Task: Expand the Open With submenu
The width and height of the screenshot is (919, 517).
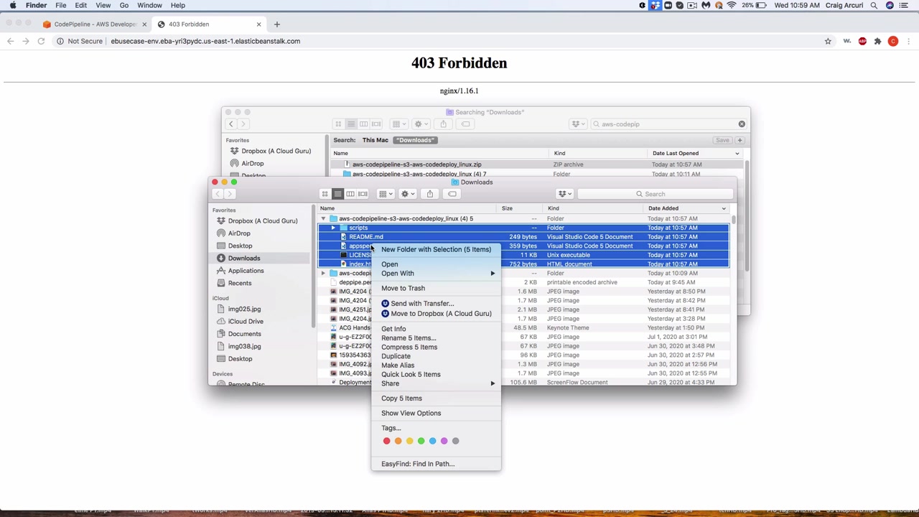Action: click(x=436, y=274)
